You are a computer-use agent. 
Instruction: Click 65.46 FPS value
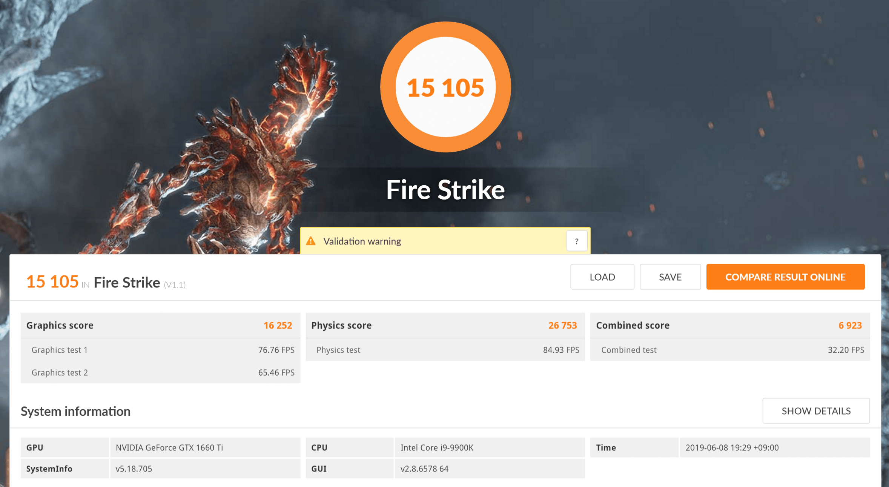coord(276,372)
